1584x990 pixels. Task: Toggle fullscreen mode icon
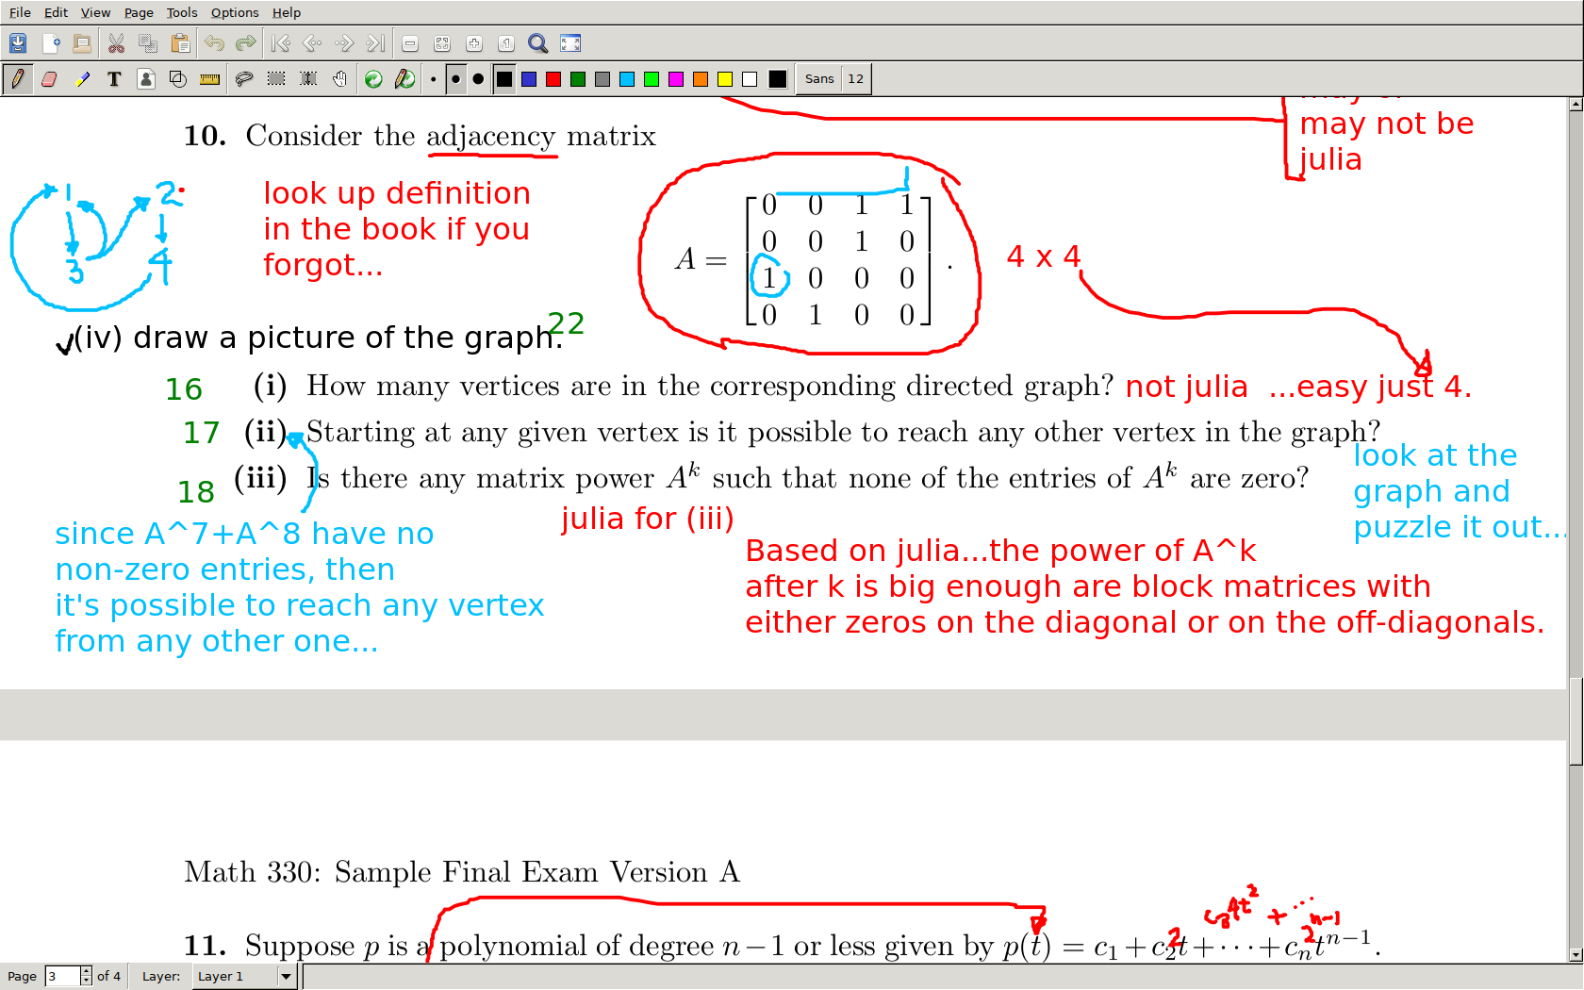[570, 43]
